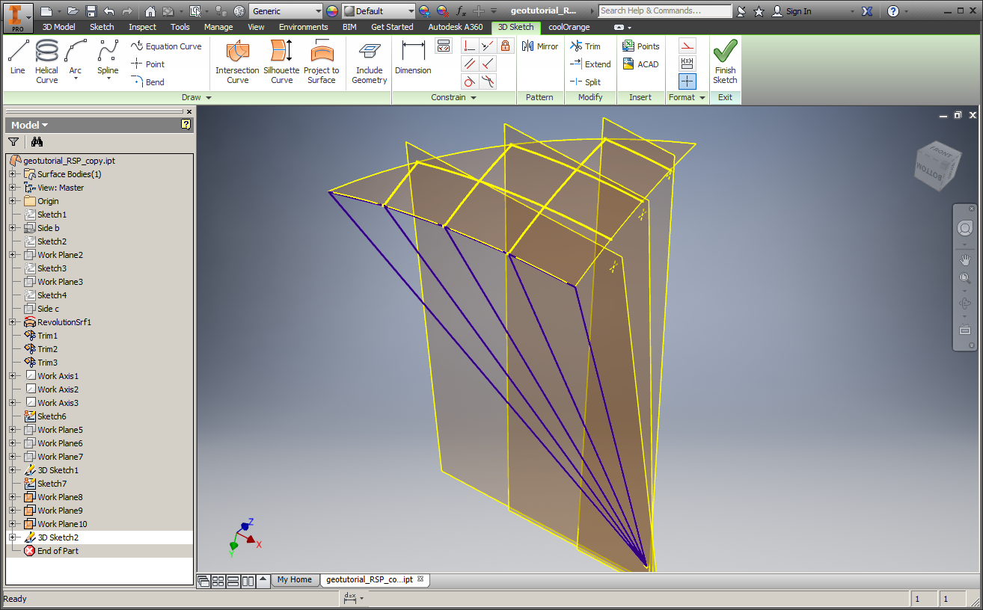Switch to the Manage ribbon tab
This screenshot has width=983, height=610.
(218, 27)
